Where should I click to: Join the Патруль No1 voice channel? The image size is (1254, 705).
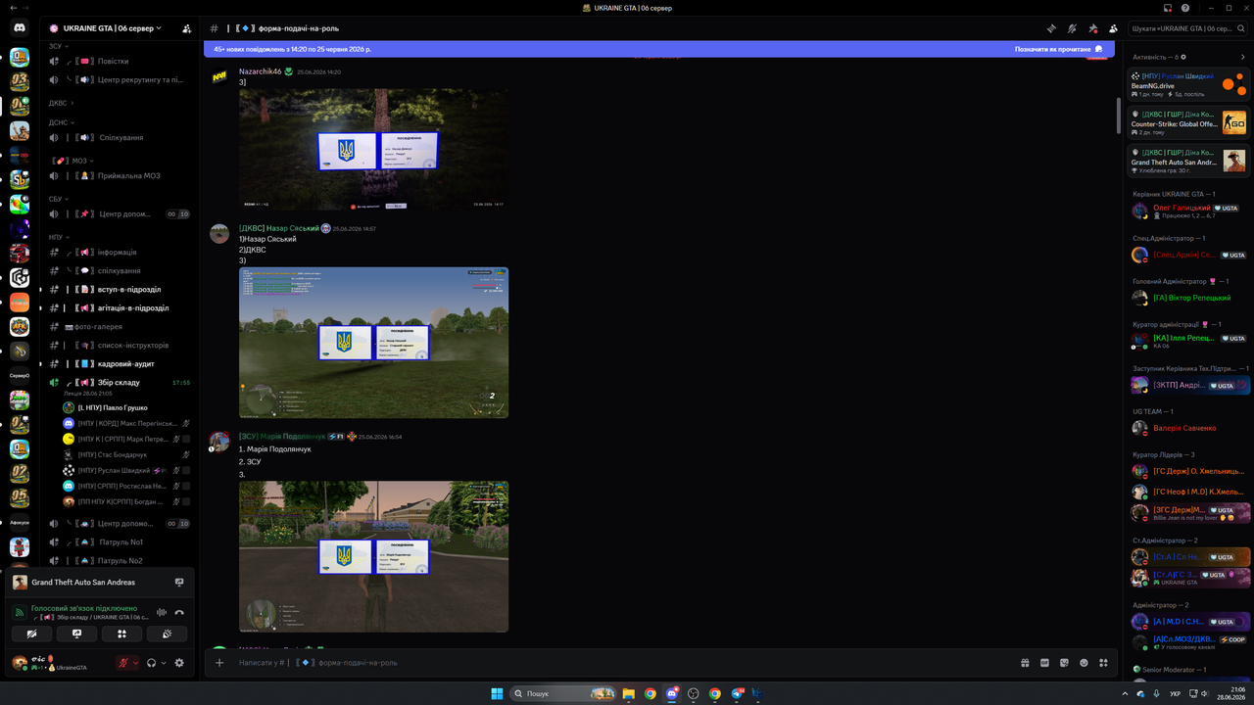(120, 541)
